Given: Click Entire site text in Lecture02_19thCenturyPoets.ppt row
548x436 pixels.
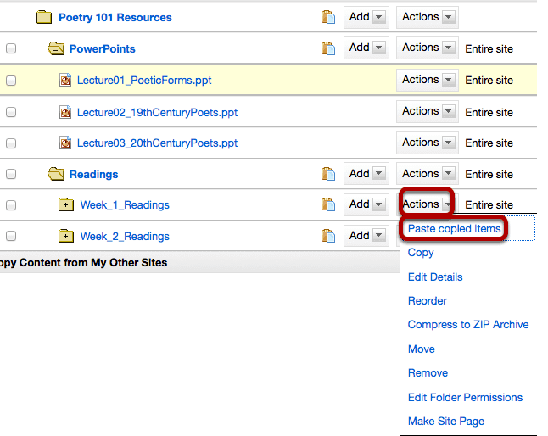Looking at the screenshot, I should 489,113.
